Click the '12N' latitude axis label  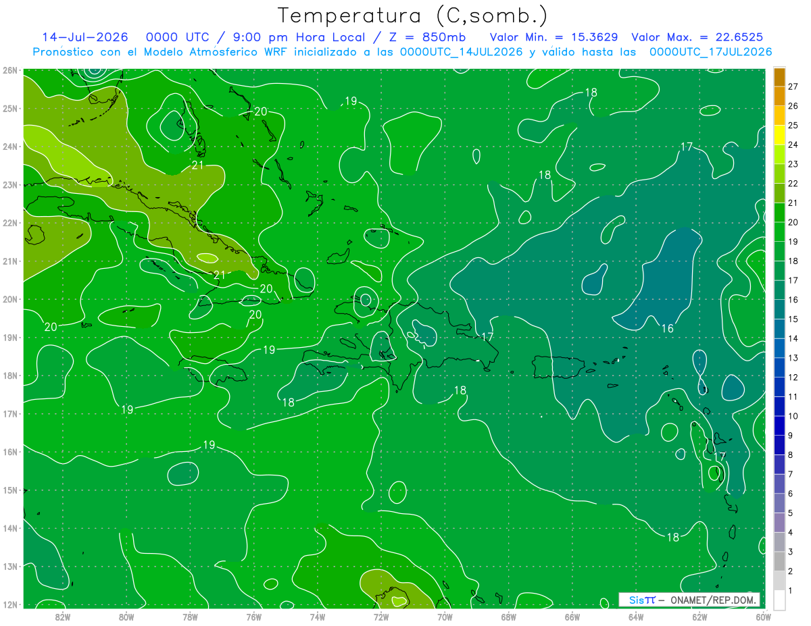point(10,604)
